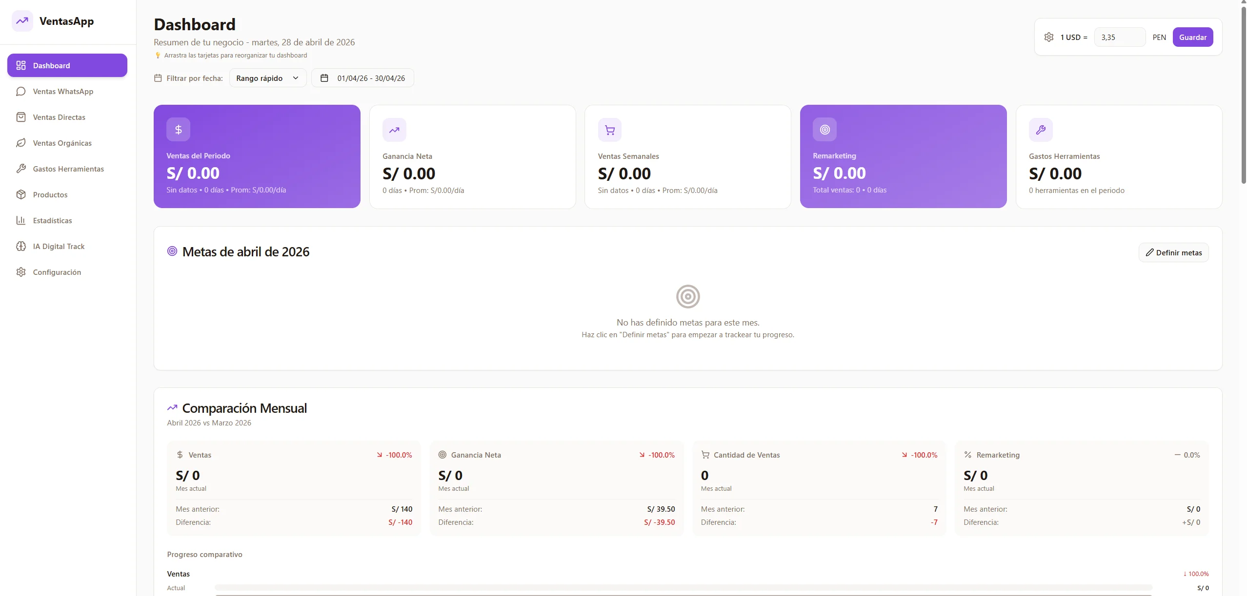Click the VentasApp logo icon
Image resolution: width=1247 pixels, height=596 pixels.
tap(22, 21)
